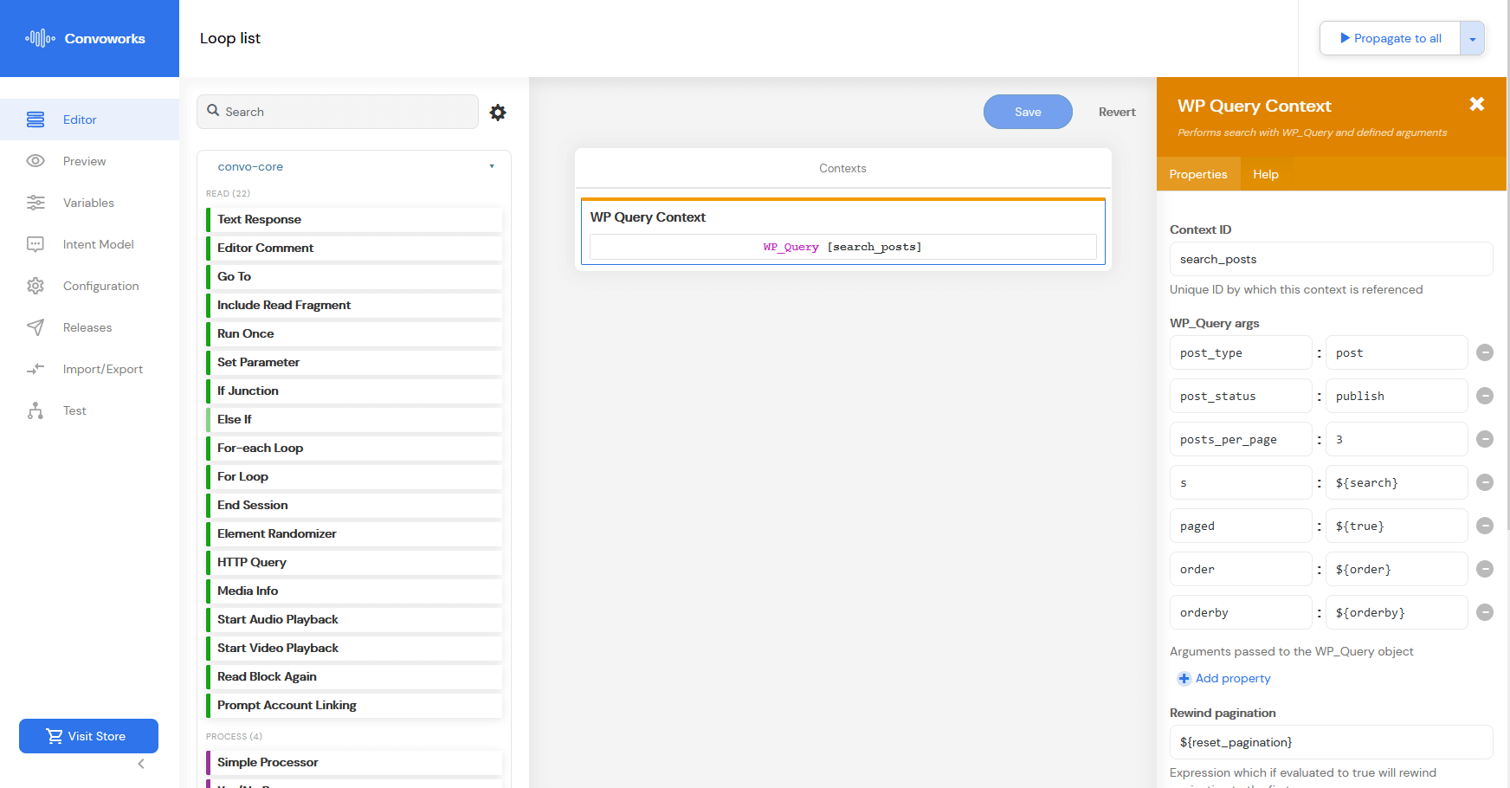Click WP_Query [search_posts] code line
The width and height of the screenshot is (1510, 788).
[x=842, y=247]
